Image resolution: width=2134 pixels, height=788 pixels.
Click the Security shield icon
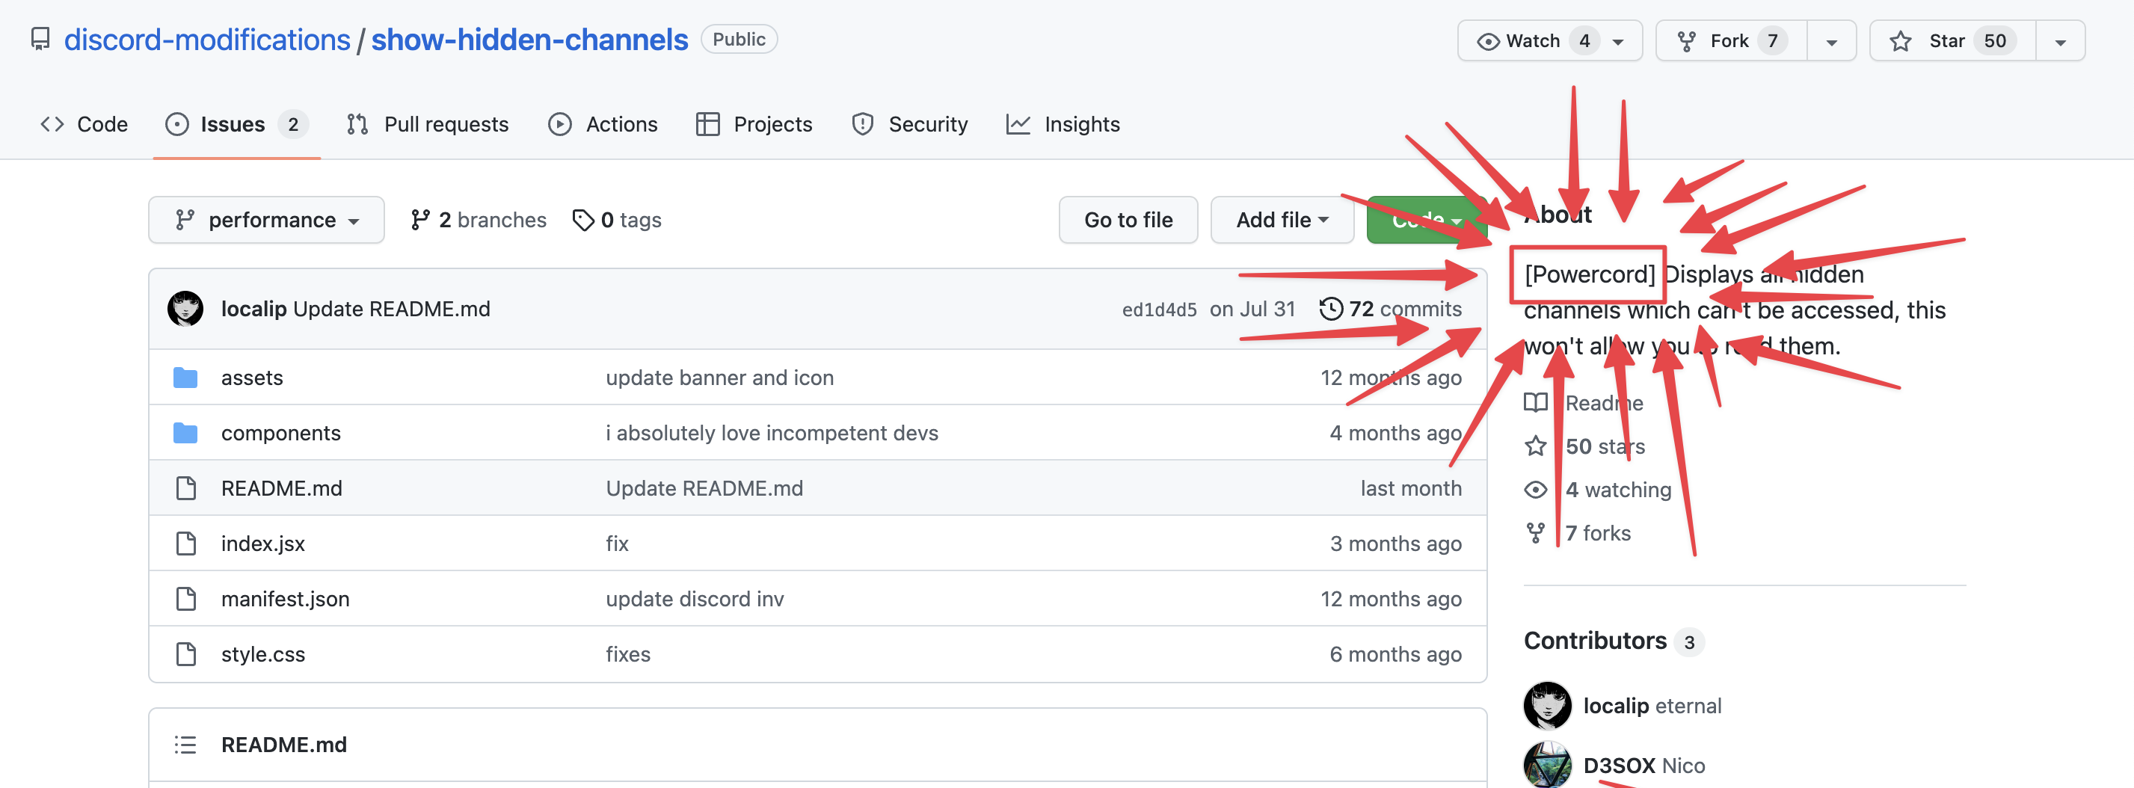[863, 123]
